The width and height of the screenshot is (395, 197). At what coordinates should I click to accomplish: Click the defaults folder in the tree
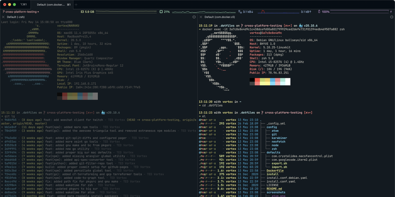click(273, 152)
